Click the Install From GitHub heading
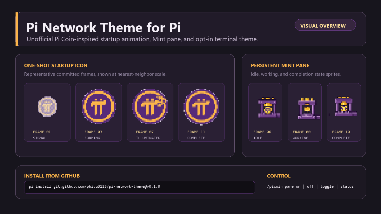This screenshot has width=381, height=214. click(x=52, y=176)
